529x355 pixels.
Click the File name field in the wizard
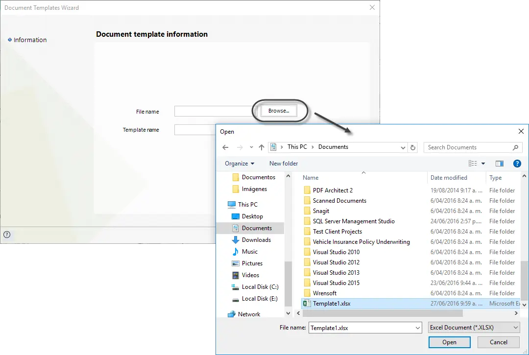[215, 111]
